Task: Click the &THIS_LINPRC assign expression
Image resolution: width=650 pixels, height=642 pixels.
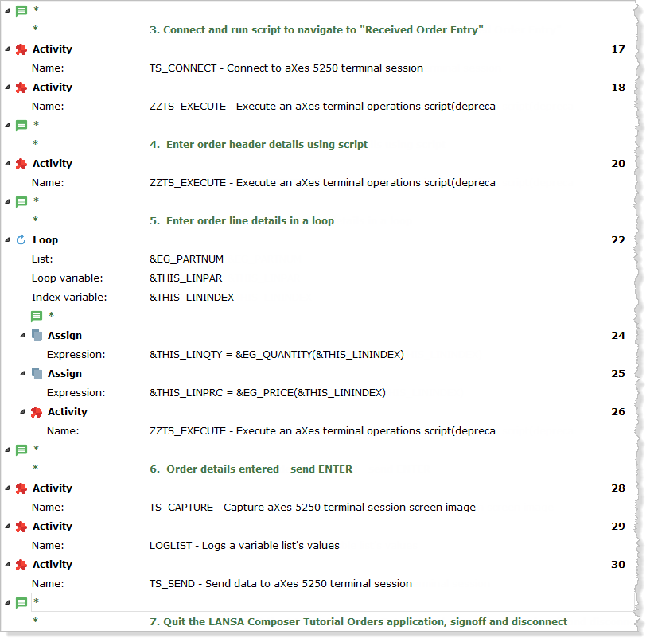Action: pyautogui.click(x=267, y=393)
